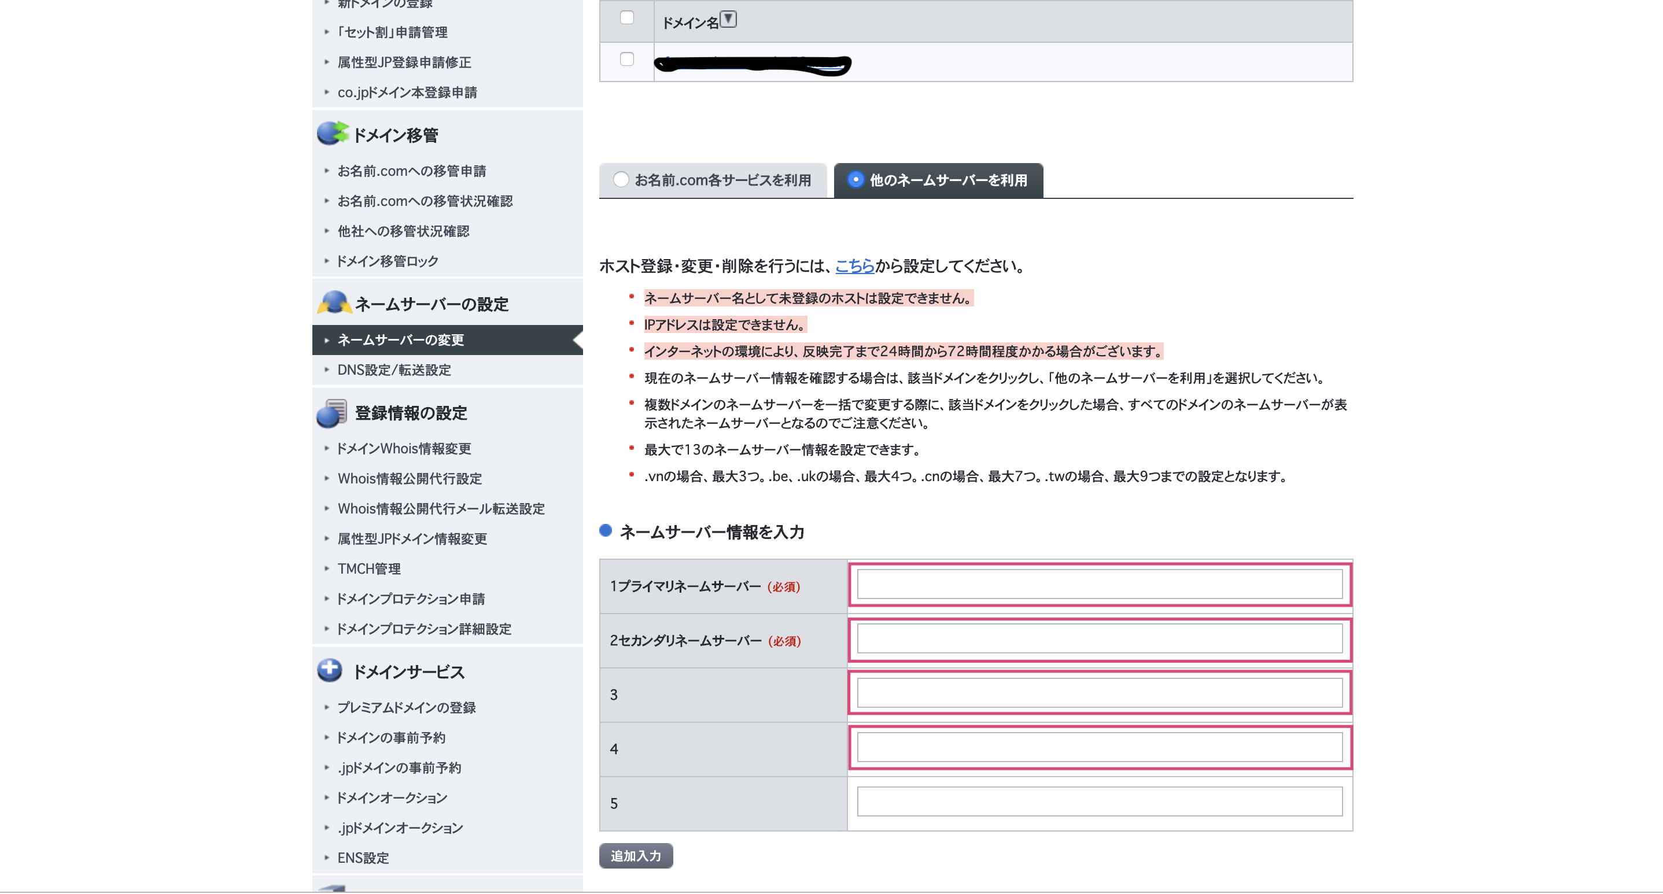Focus nameserver input field number 3

click(1100, 693)
